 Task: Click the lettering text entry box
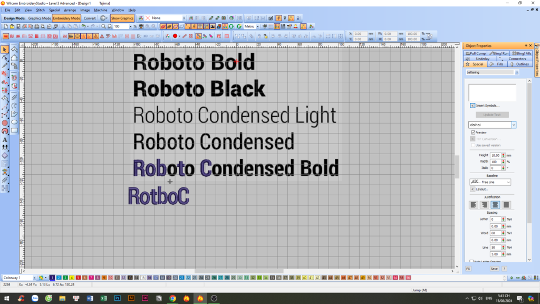(492, 92)
